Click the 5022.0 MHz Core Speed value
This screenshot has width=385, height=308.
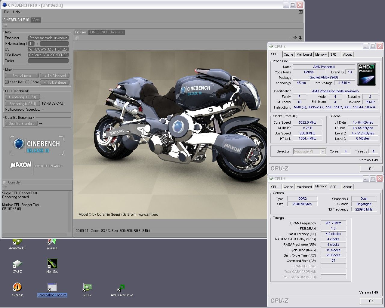tap(307, 122)
